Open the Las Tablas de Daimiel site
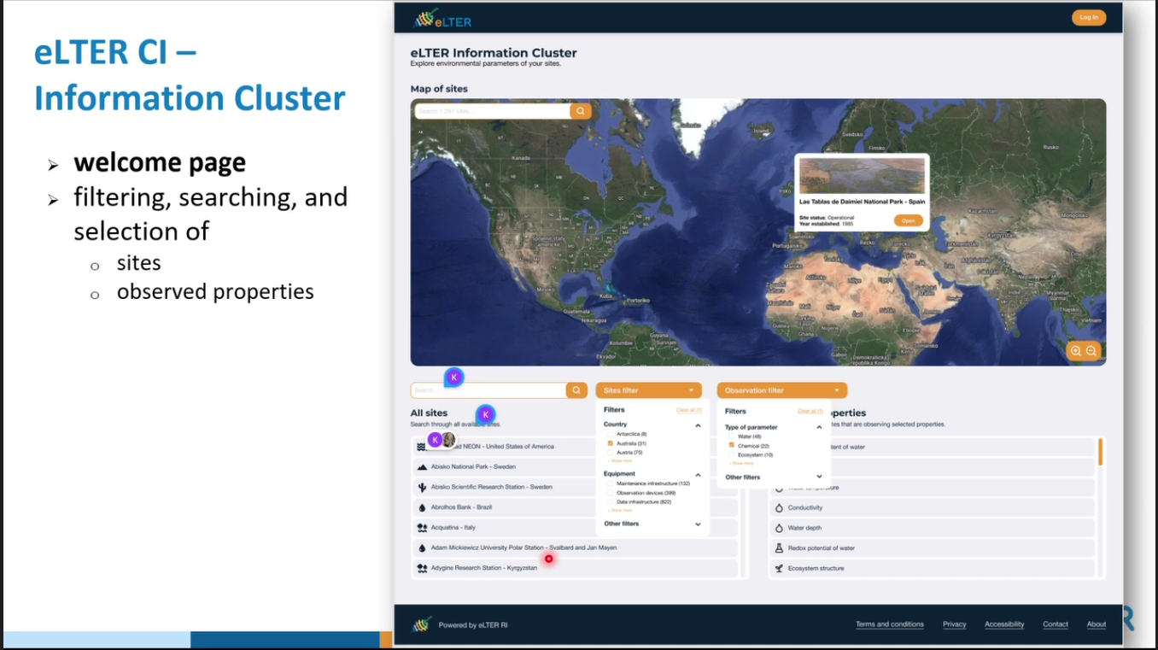The width and height of the screenshot is (1158, 650). click(x=908, y=220)
